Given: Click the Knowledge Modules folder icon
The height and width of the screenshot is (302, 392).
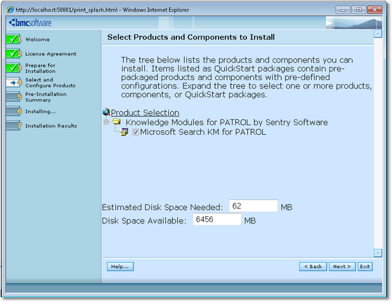Looking at the screenshot, I should point(117,122).
